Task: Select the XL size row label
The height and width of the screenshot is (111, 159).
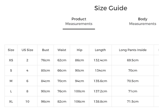Action: (11, 102)
